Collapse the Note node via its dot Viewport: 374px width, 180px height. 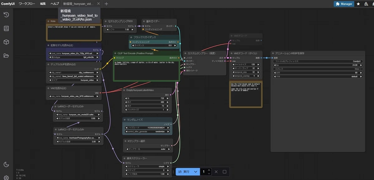click(x=48, y=21)
